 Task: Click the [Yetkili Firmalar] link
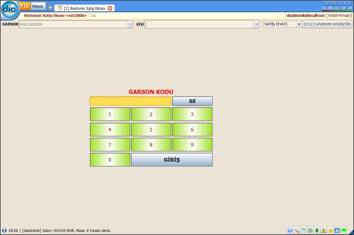339,16
